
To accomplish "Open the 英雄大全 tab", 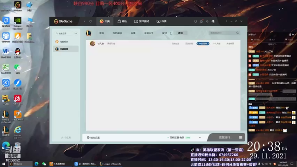I will point(149,33).
